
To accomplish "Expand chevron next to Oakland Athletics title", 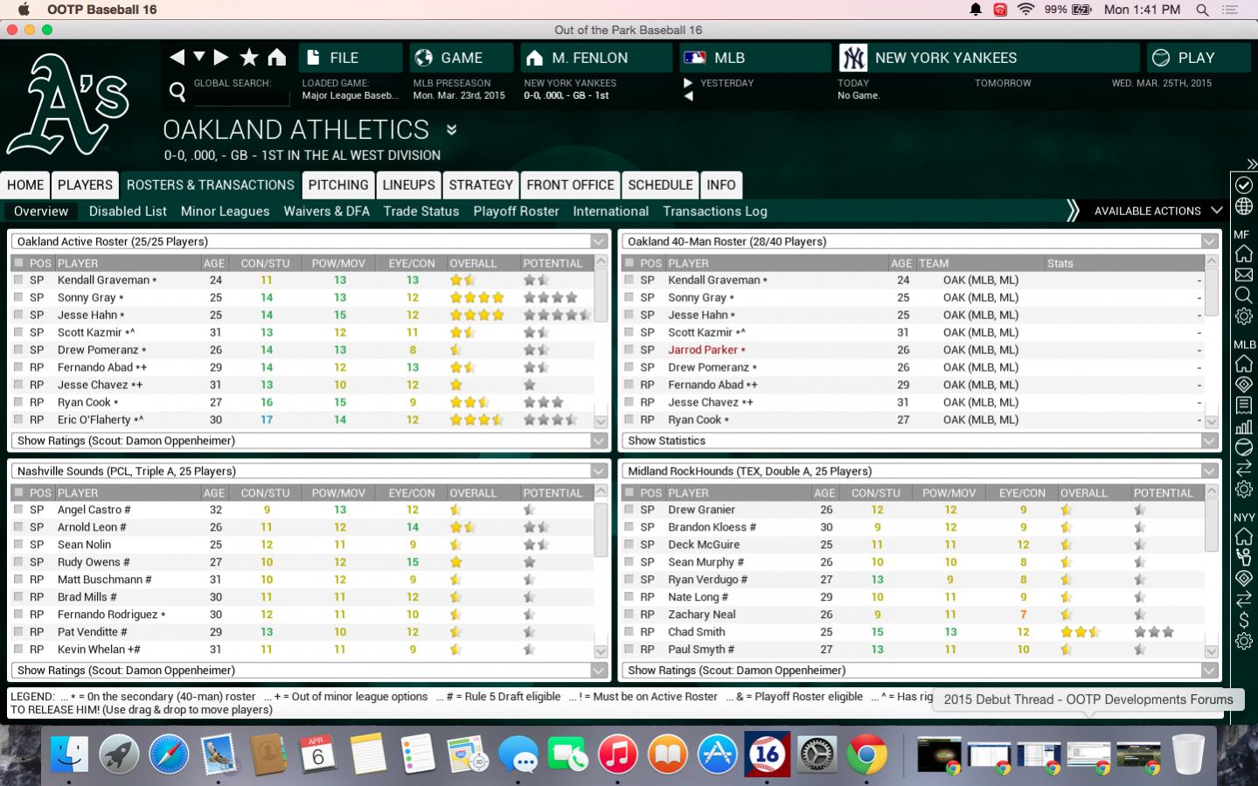I will (x=452, y=130).
